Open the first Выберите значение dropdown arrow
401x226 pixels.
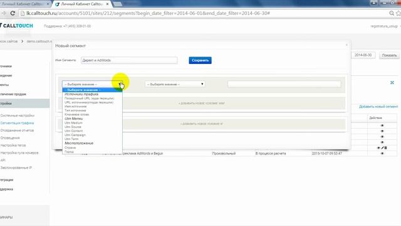click(120, 84)
